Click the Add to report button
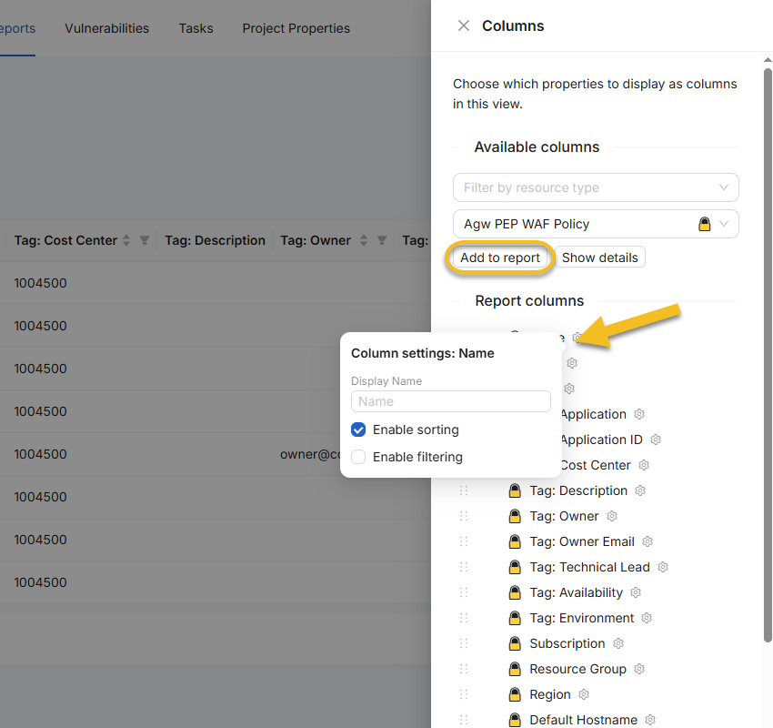773x728 pixels. tap(500, 258)
